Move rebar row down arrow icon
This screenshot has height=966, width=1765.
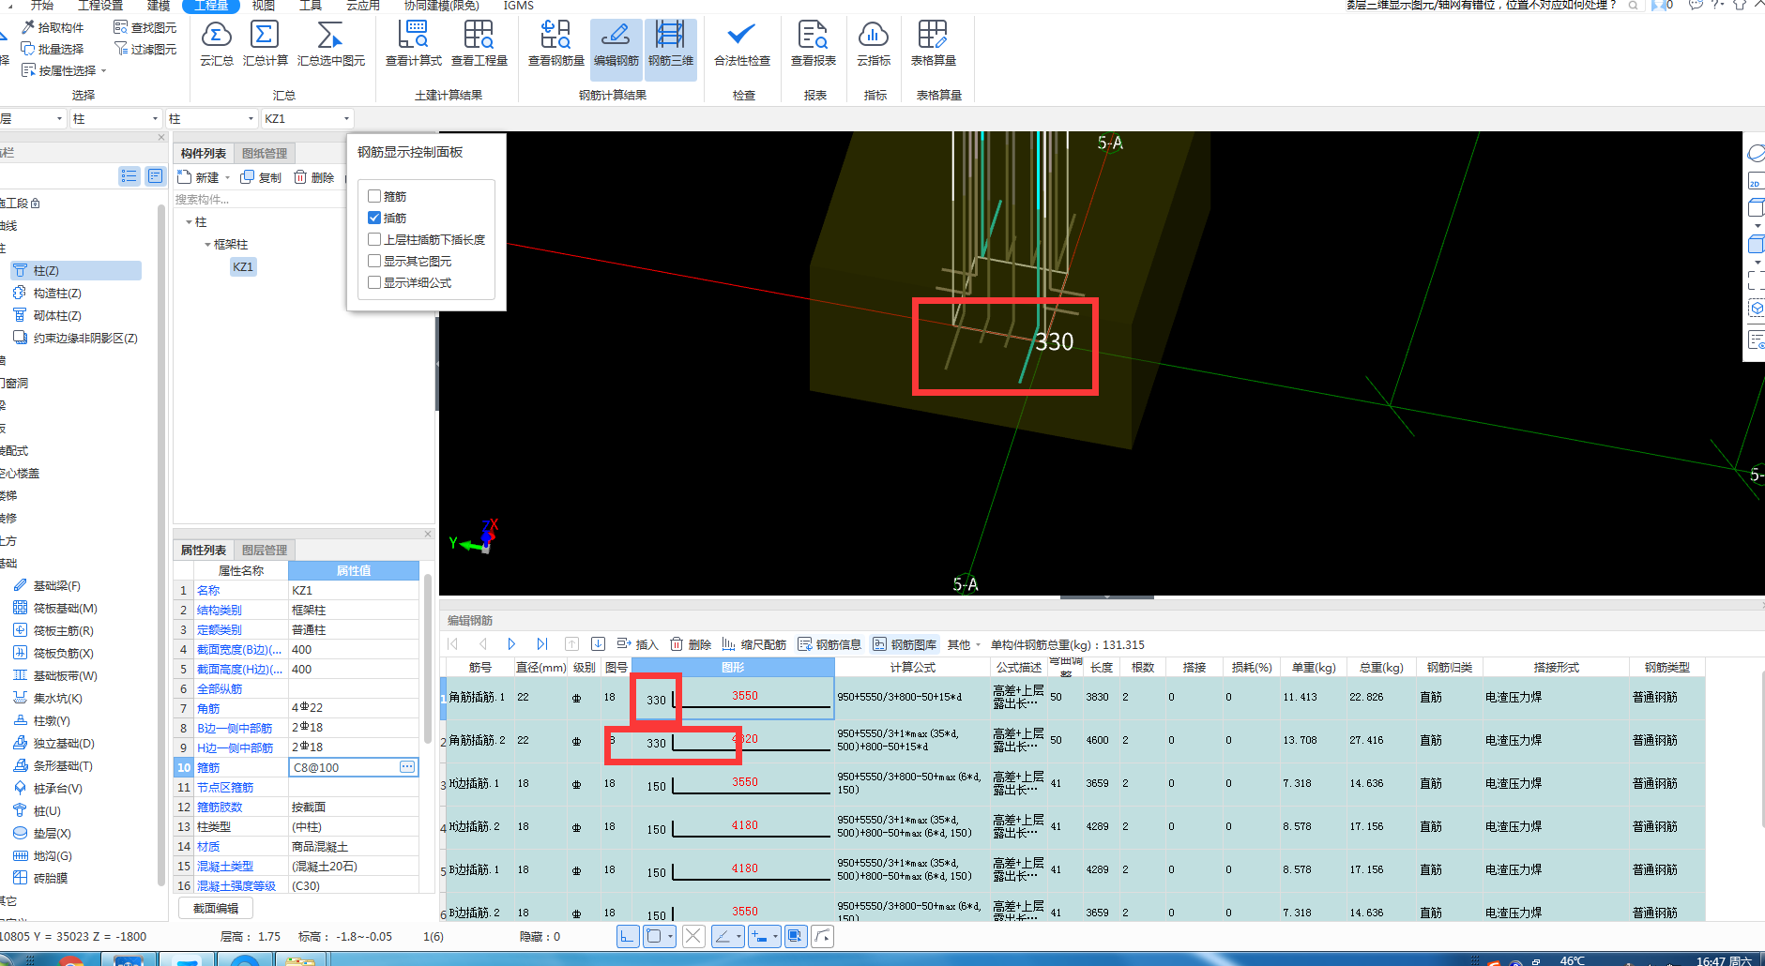(598, 644)
